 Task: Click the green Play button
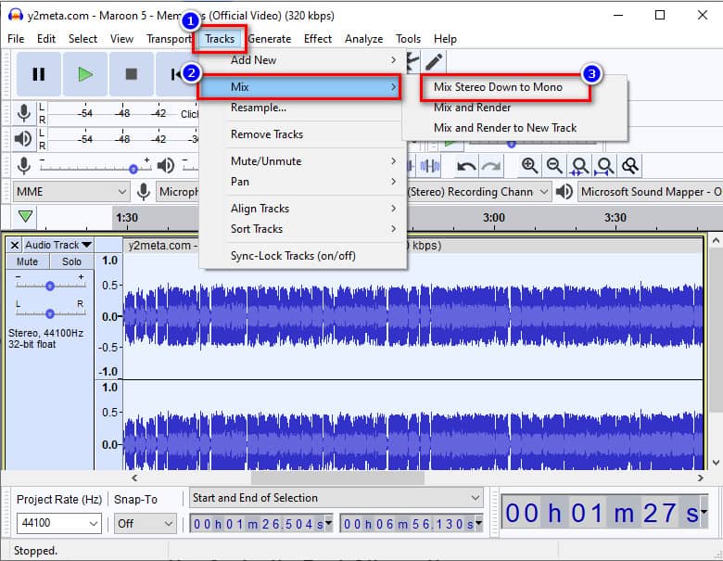85,74
